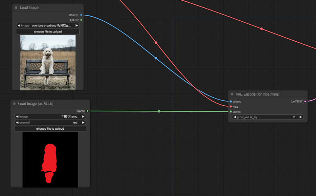Click MASK output socket of Load Image node
316x196 pixels.
(81, 20)
